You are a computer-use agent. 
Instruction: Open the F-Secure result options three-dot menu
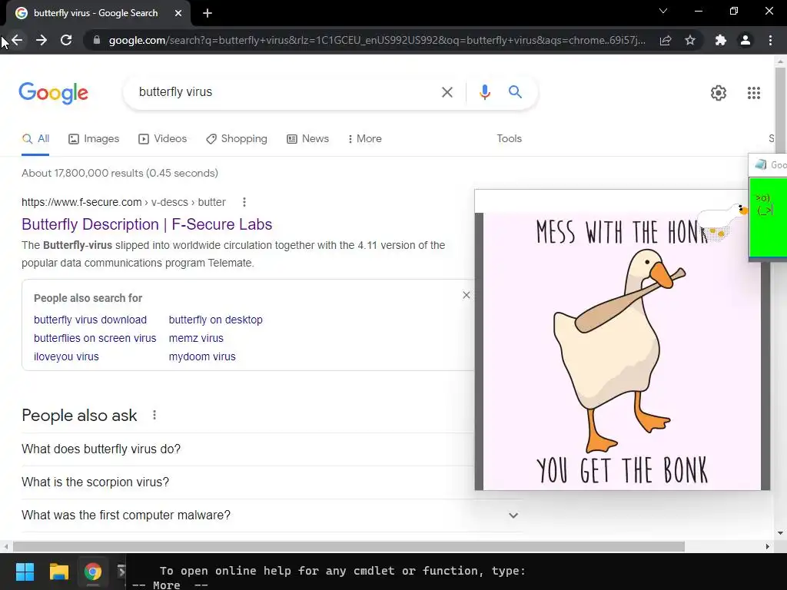244,202
